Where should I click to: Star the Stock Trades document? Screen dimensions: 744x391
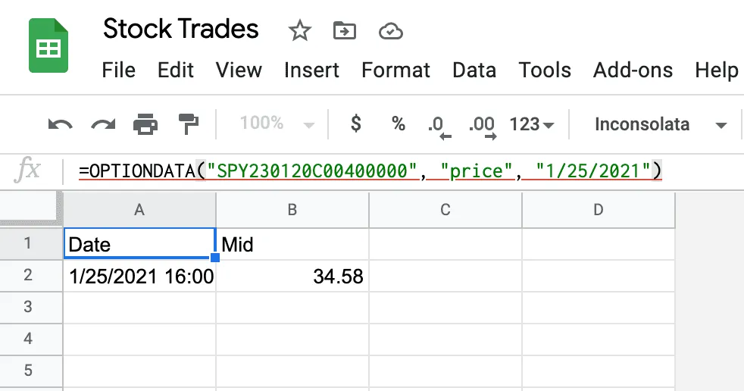299,31
